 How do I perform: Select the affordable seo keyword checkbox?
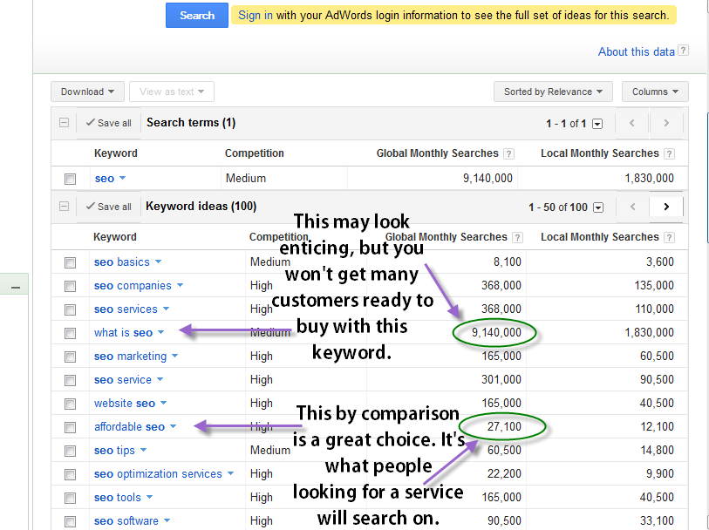71,427
